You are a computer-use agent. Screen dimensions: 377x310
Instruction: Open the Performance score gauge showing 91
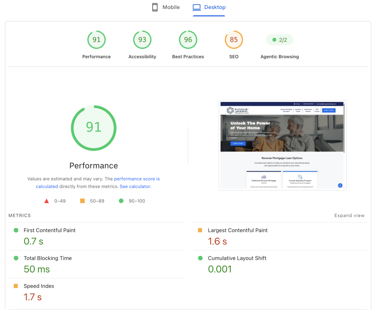pos(96,40)
